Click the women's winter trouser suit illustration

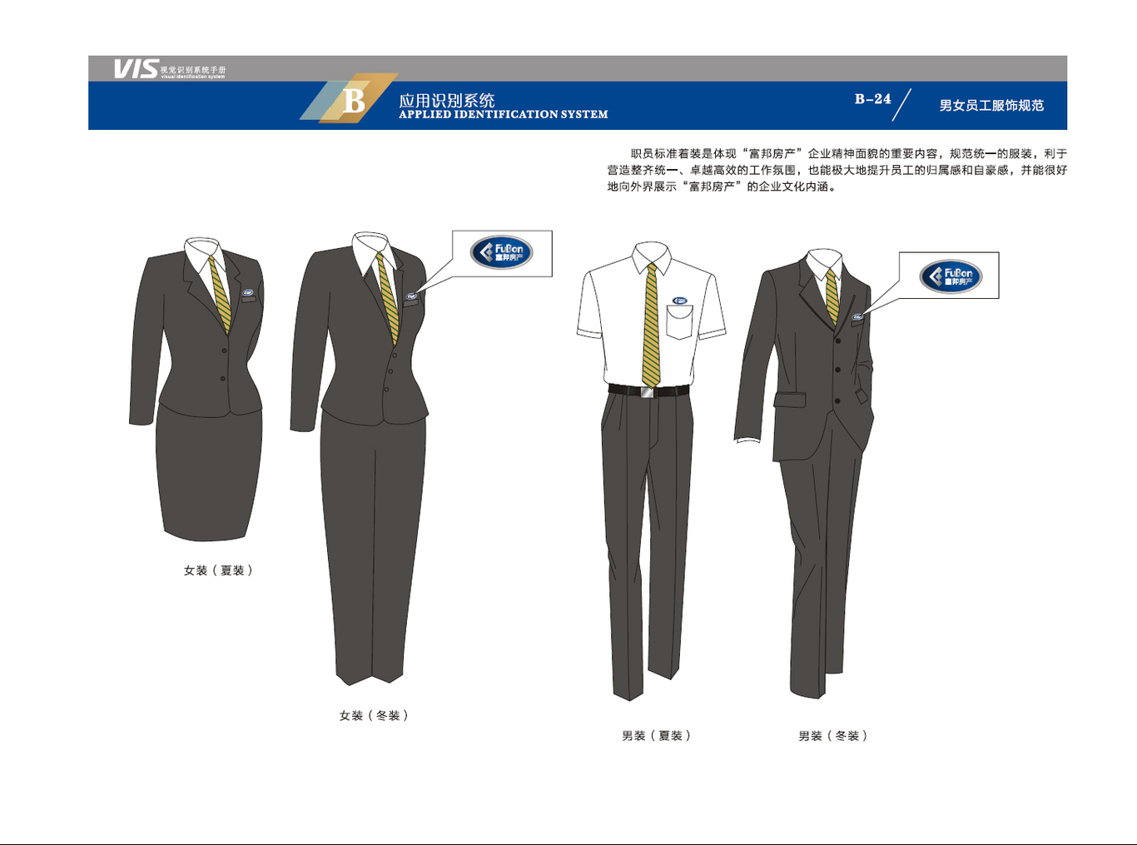tap(360, 458)
